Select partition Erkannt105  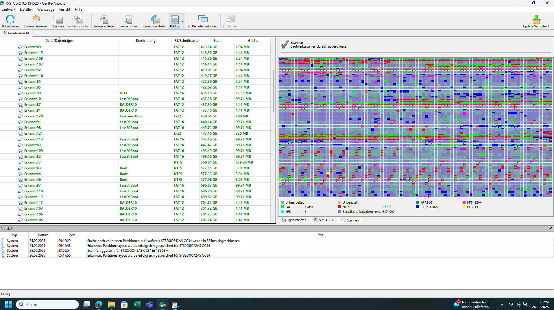(x=135, y=220)
